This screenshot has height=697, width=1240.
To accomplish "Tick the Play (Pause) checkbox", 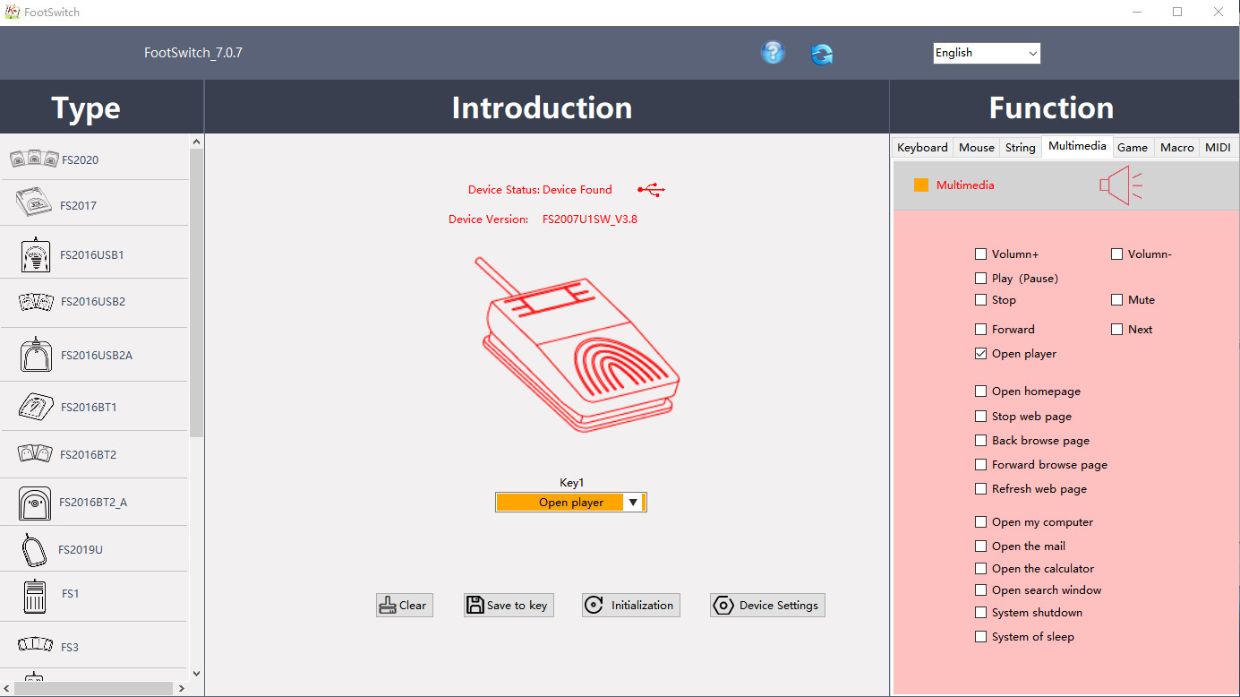I will pyautogui.click(x=981, y=279).
